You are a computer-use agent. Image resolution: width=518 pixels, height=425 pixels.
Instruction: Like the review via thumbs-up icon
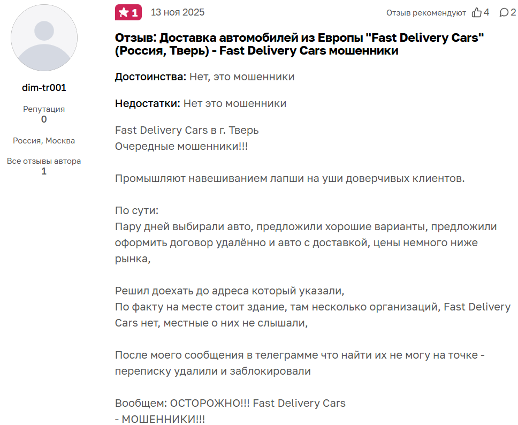477,12
